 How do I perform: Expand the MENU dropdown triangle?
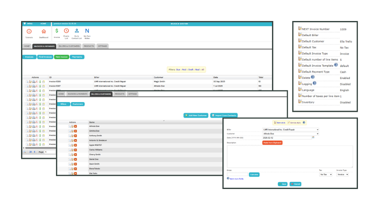(25, 24)
